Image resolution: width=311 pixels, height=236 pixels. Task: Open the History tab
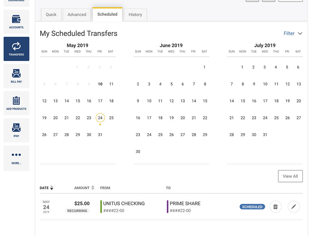tap(135, 15)
